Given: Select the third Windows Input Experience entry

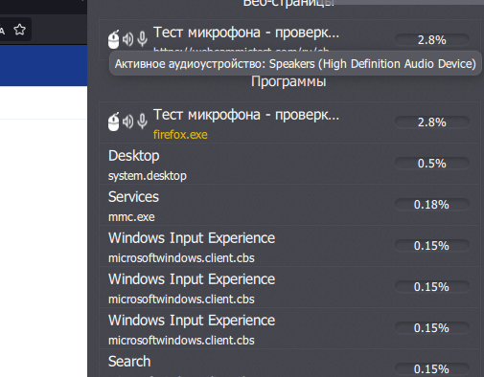Looking at the screenshot, I should pos(289,328).
